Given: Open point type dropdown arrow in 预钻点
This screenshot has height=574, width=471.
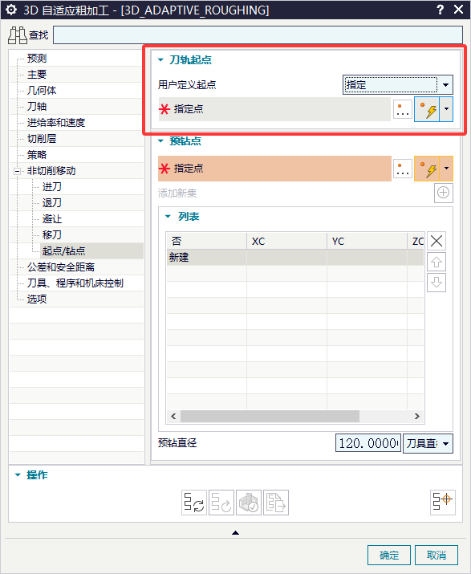Looking at the screenshot, I should pyautogui.click(x=446, y=169).
